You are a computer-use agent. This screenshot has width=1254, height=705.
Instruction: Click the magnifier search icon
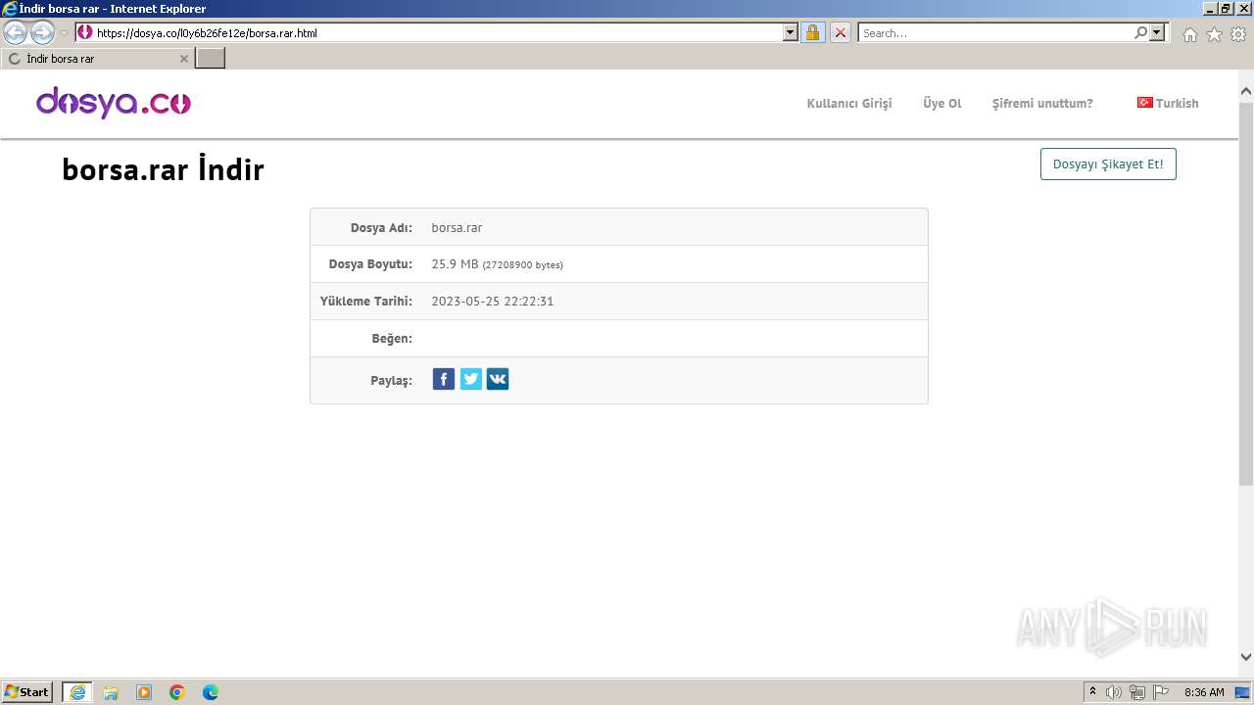[1140, 32]
